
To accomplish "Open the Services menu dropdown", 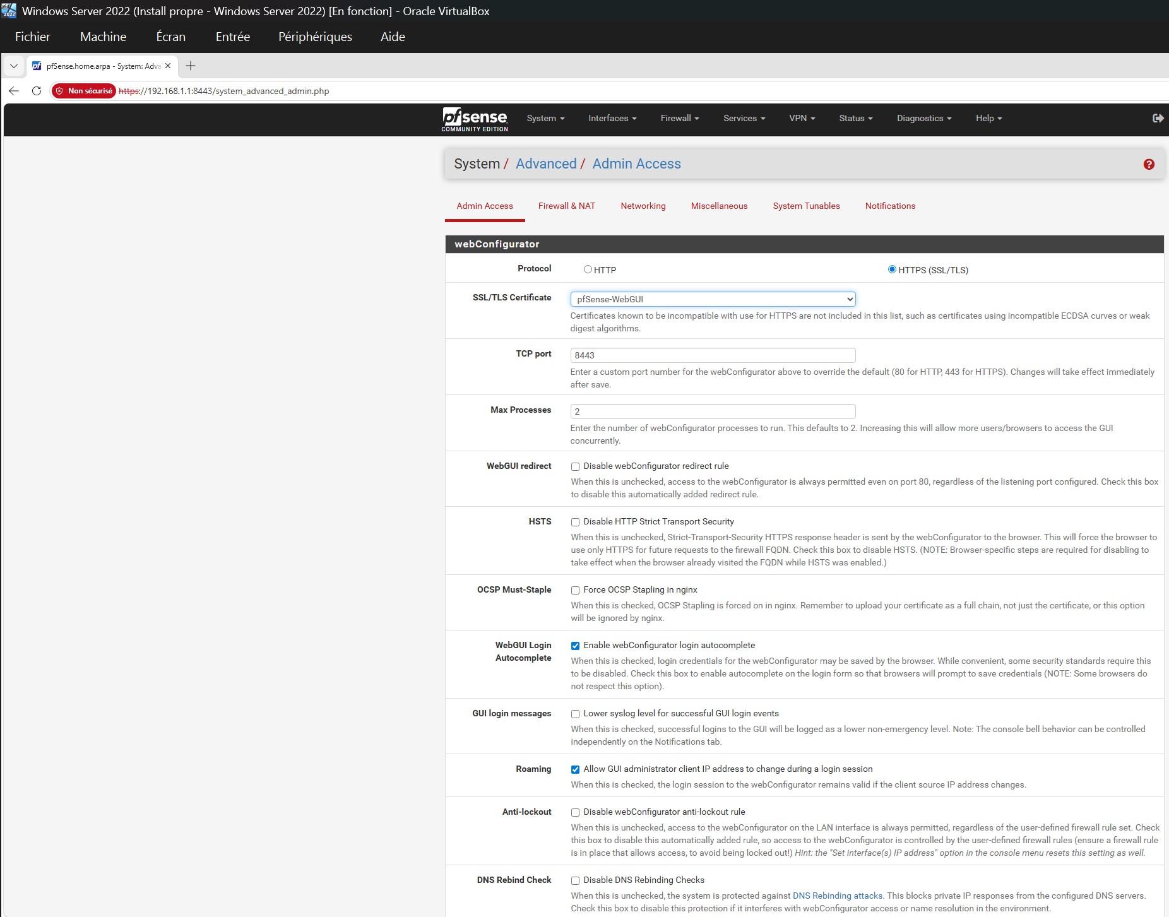I will [x=743, y=118].
